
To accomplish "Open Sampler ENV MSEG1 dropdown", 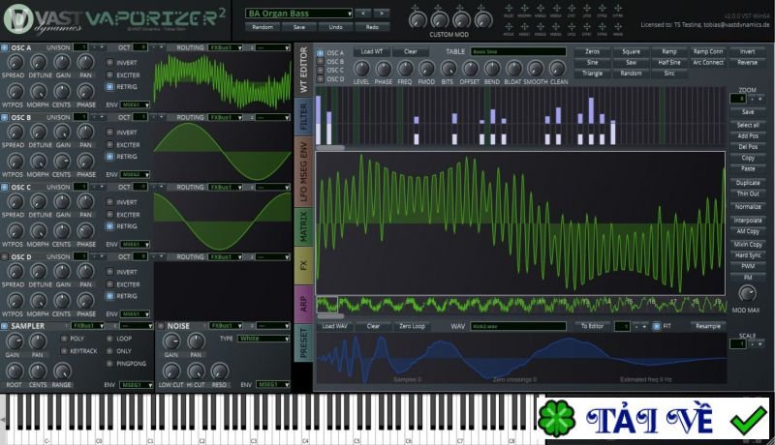I will [x=136, y=384].
